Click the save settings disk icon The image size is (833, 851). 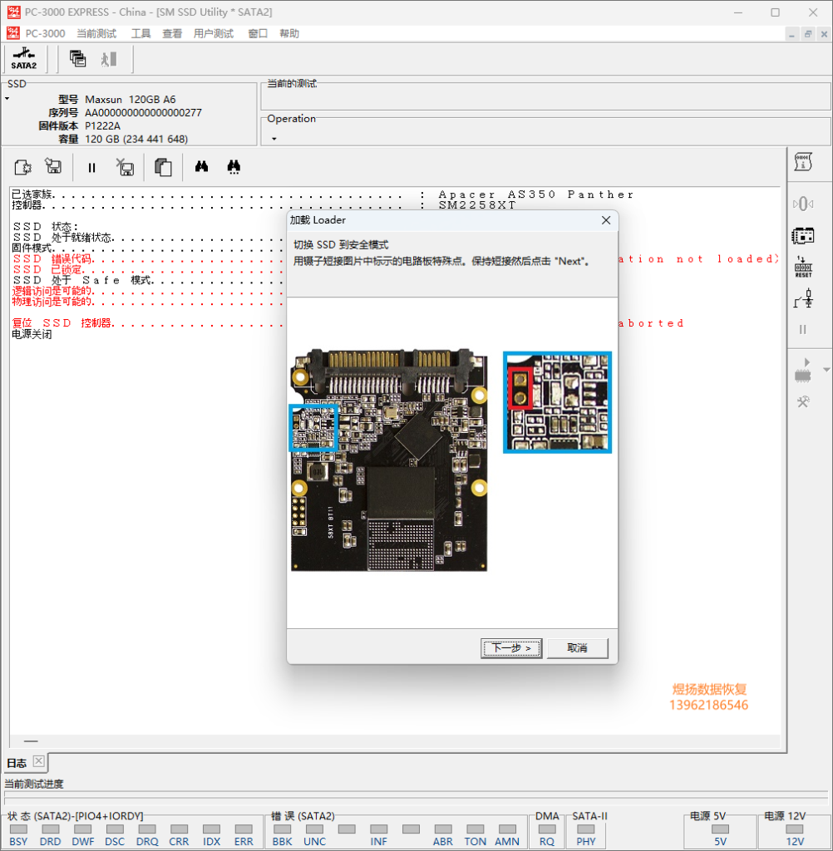point(53,166)
